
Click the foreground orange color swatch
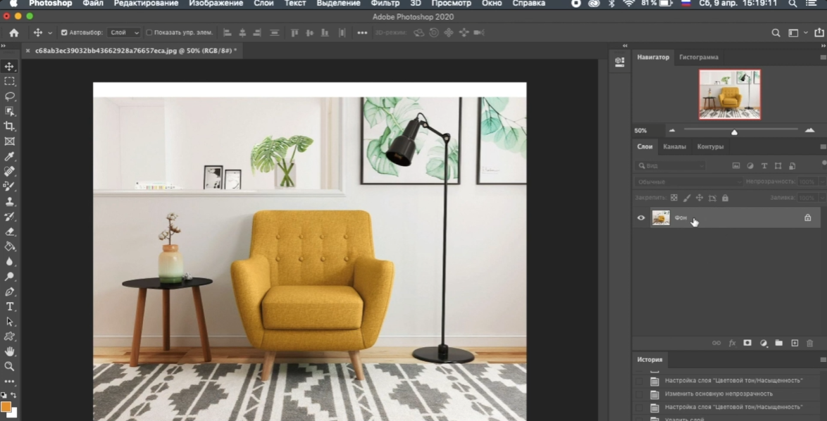pos(6,406)
